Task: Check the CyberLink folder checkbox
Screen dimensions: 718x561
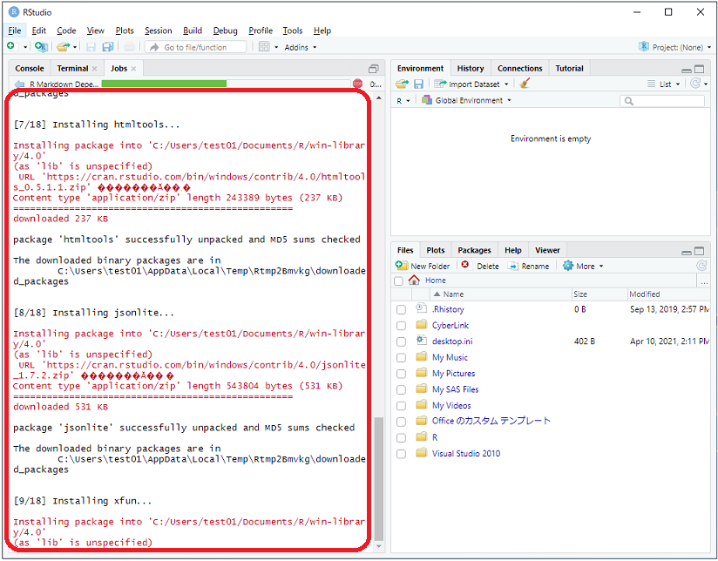Action: pos(401,326)
